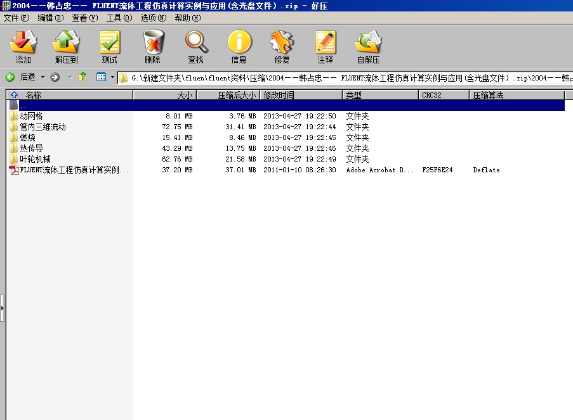Click the 删除 (Delete) trash icon
Screen dimensions: 573x420
[153, 47]
